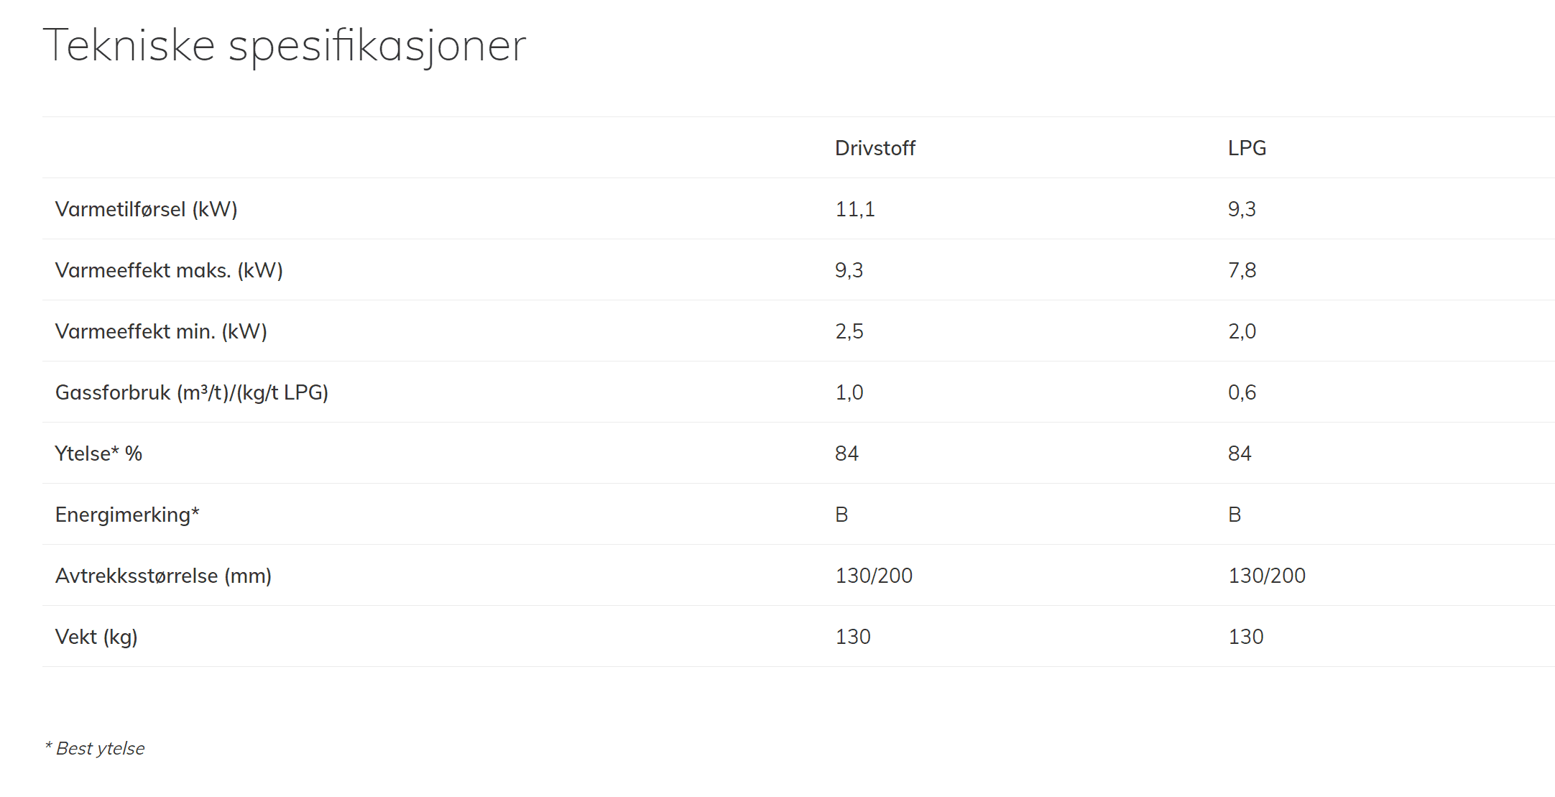Screen dimensions: 1555x797
Task: Select the 130/200 value in LPG column
Action: 1266,576
